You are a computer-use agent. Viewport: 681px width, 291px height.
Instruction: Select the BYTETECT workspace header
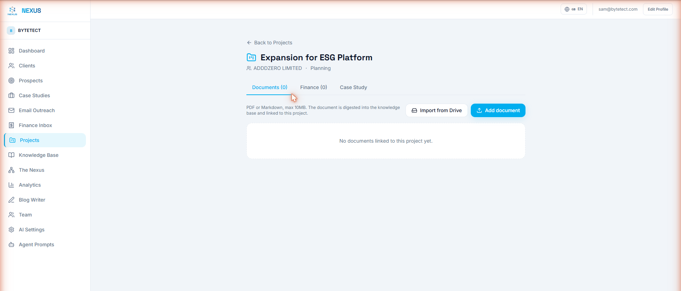pyautogui.click(x=45, y=31)
